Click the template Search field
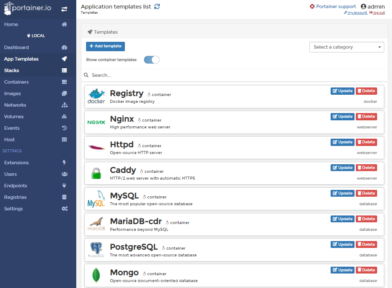392x288 pixels. tap(234, 75)
